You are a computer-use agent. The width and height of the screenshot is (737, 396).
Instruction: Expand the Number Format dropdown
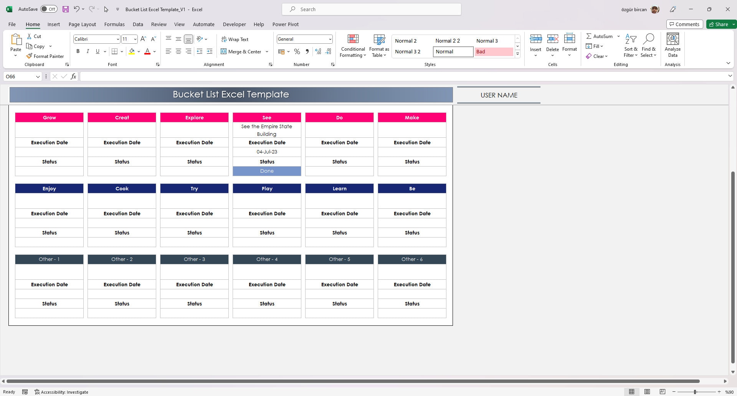[330, 39]
